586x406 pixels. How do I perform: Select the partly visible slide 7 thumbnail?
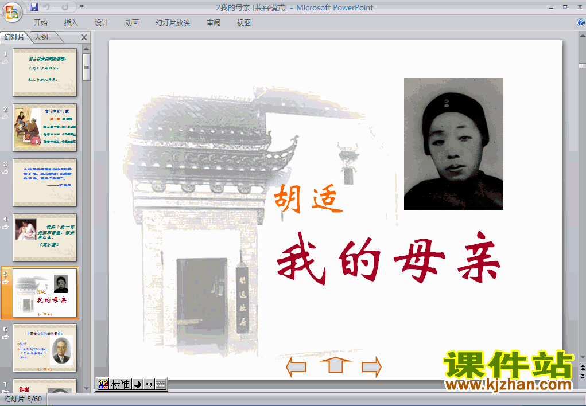[45, 386]
